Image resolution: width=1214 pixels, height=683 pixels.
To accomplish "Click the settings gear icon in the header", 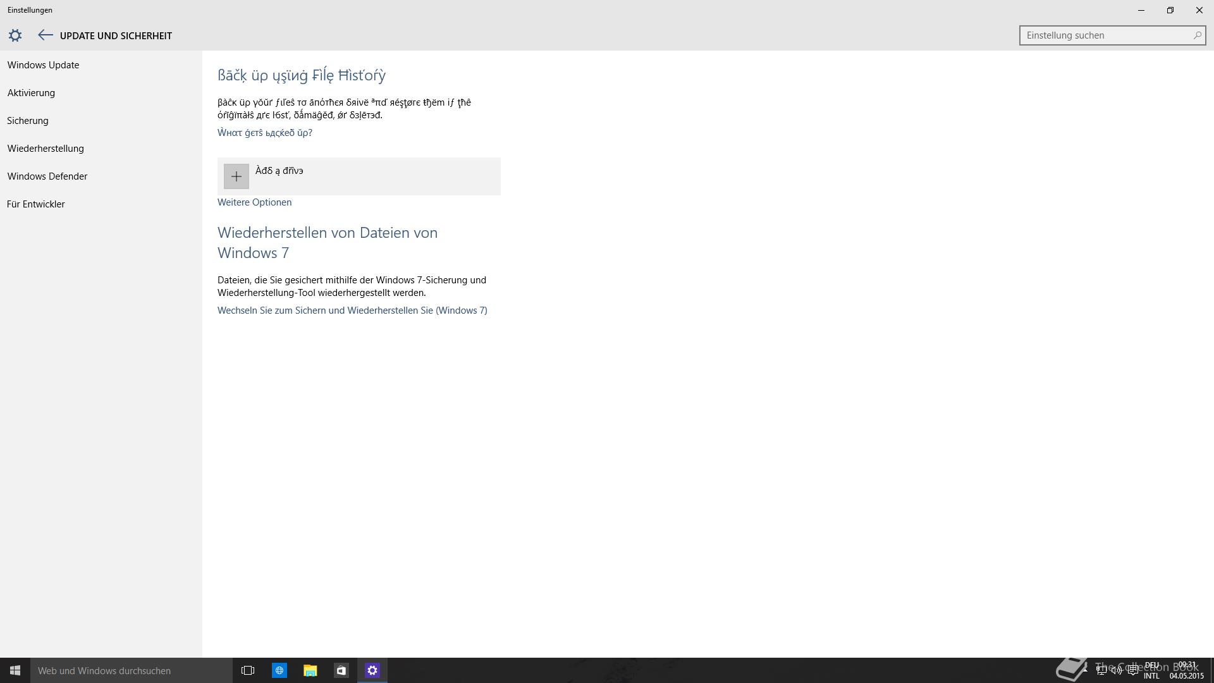I will coord(15,35).
